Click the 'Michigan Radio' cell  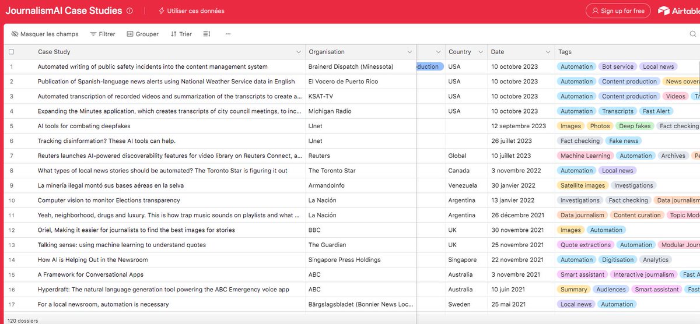tap(361, 111)
